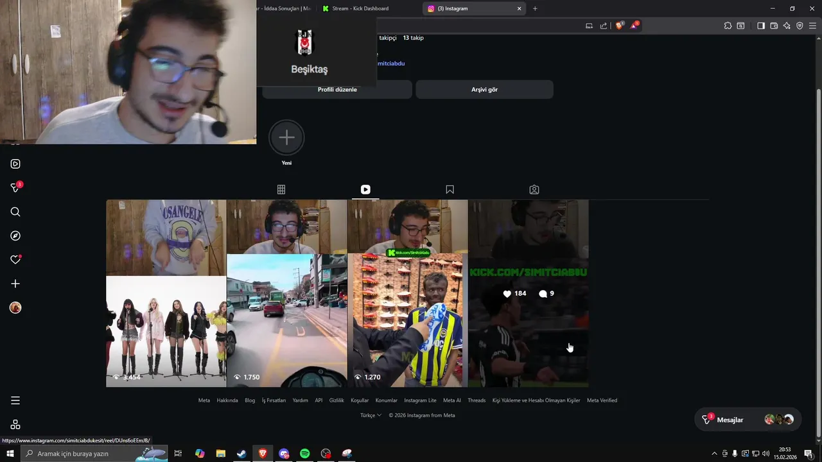Image resolution: width=822 pixels, height=462 pixels.
Task: Open the Explore compass icon
Action: click(15, 235)
